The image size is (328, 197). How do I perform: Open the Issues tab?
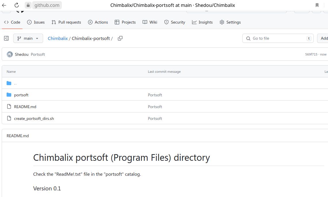click(36, 22)
